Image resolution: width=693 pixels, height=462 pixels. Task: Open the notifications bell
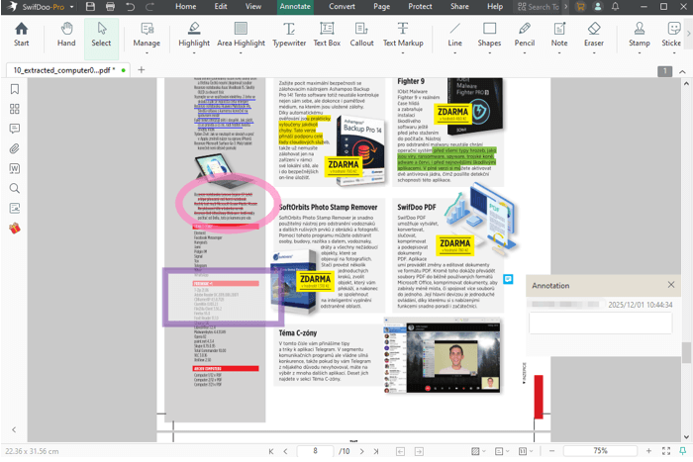coord(615,7)
